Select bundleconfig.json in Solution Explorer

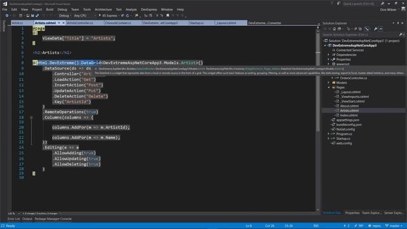(349, 125)
